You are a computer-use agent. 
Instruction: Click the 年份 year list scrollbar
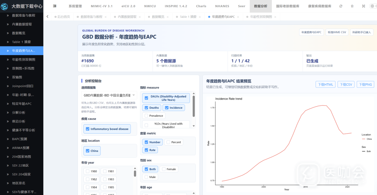click(x=135, y=173)
